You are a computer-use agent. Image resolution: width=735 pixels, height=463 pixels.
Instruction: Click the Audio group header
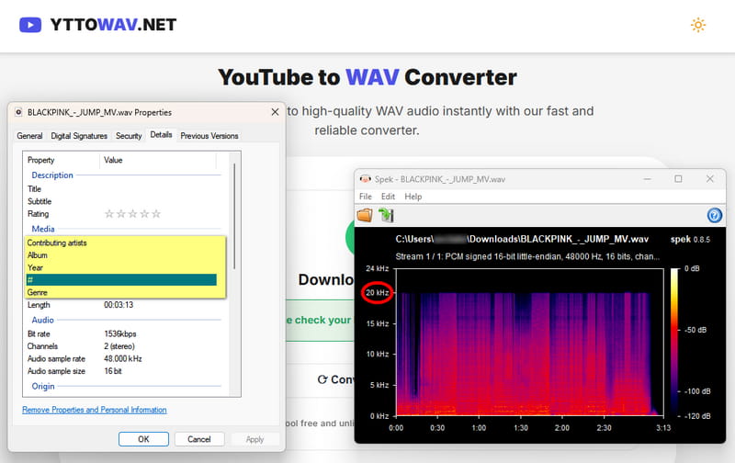click(x=42, y=320)
